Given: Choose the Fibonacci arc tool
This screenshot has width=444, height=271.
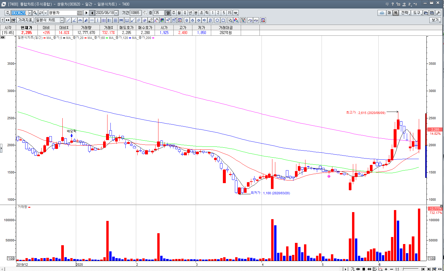Looking at the screenshot, I should pos(80,20).
